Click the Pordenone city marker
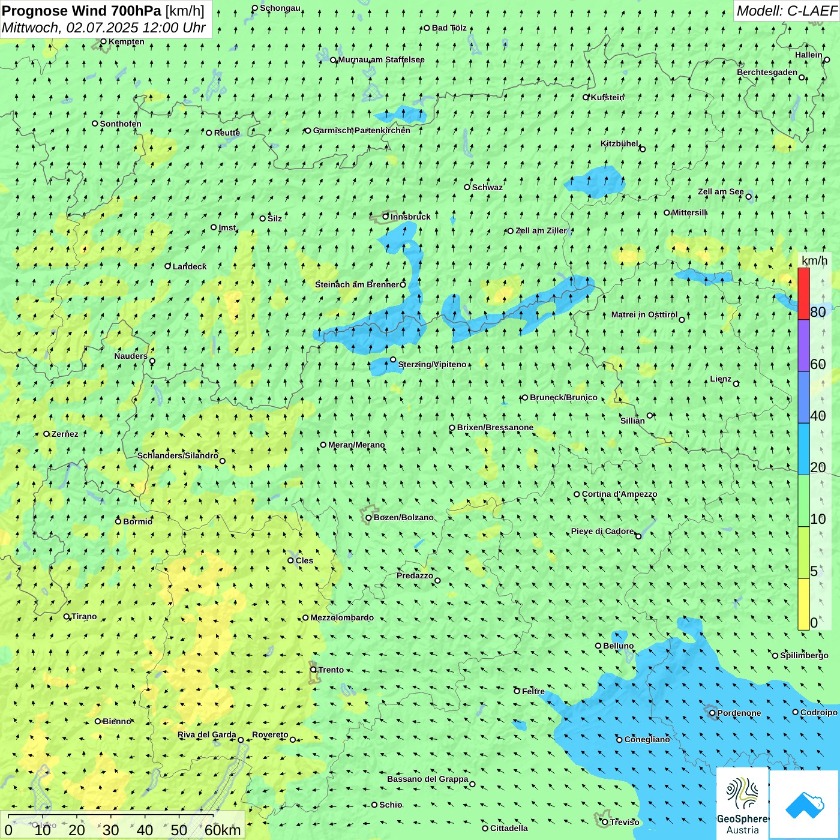Viewport: 840px width, 840px height. 712,713
